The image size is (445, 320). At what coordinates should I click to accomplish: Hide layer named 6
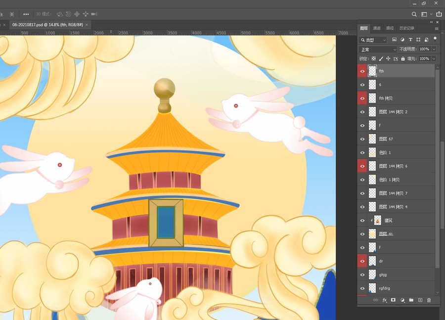(x=362, y=85)
